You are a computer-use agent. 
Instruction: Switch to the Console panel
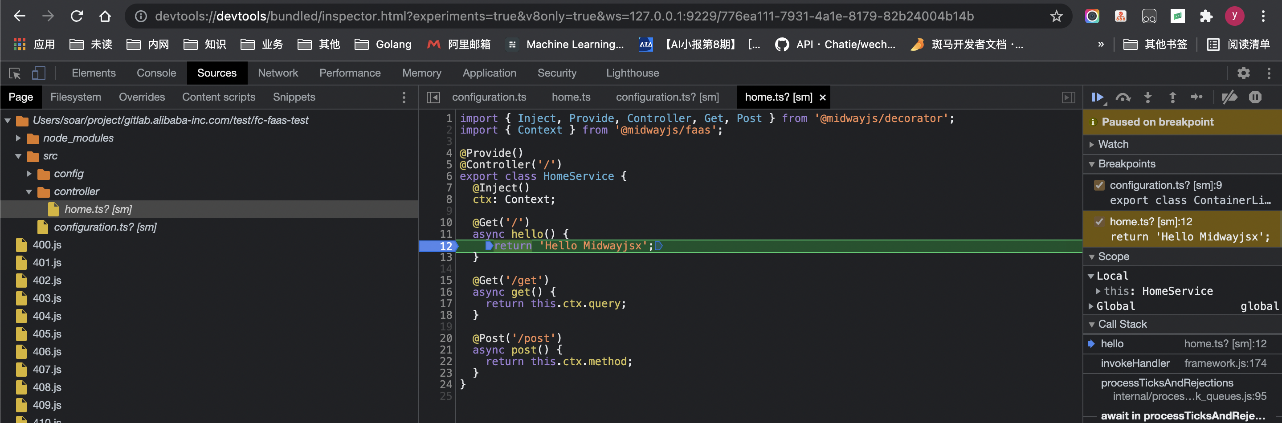pos(156,73)
